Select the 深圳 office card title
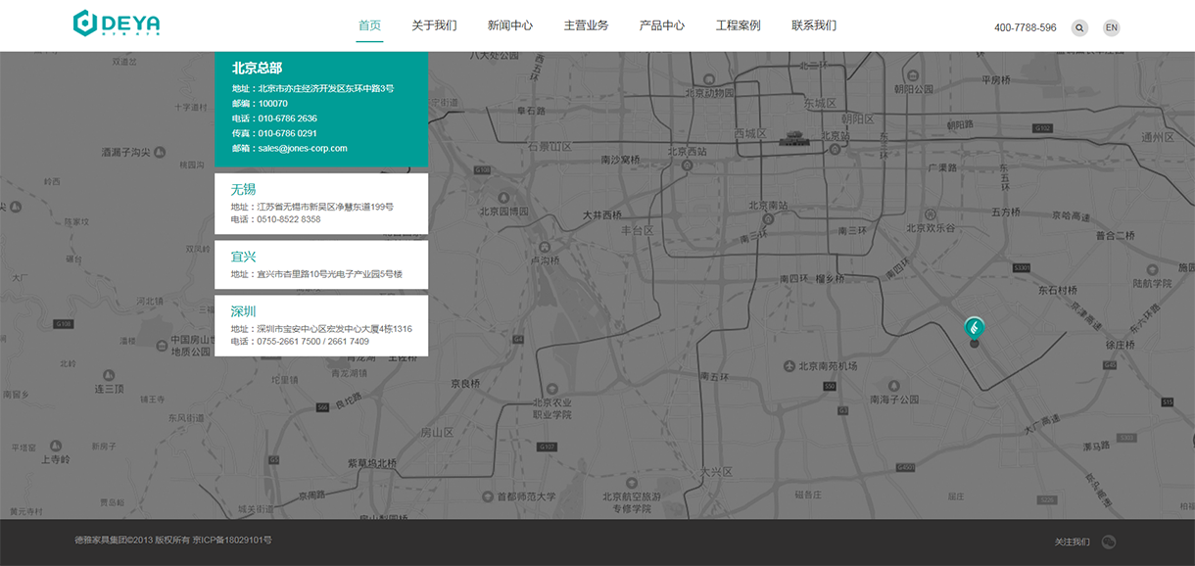The image size is (1195, 566). (x=243, y=311)
